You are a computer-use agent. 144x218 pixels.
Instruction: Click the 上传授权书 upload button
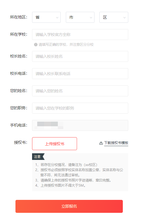click(x=54, y=144)
